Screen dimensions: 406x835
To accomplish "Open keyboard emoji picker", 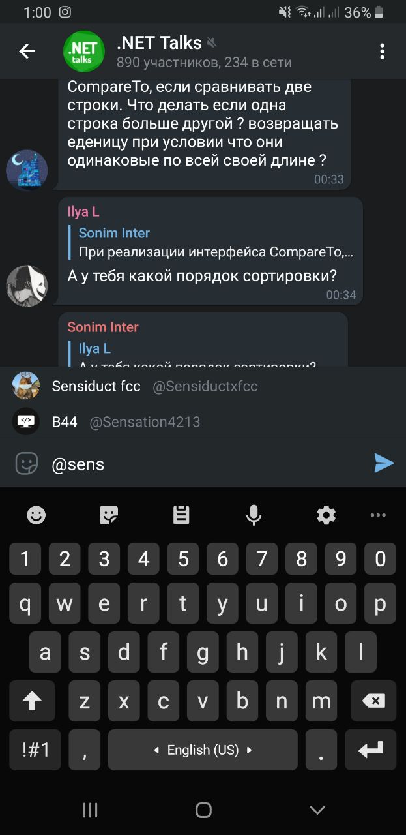I will point(36,515).
